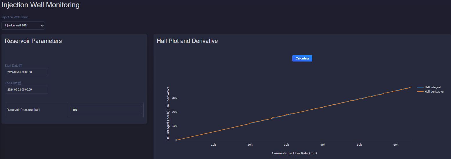Viewport: 451px width, 159px height.
Task: Click the 40k tick on horizontal axis
Action: (323, 144)
